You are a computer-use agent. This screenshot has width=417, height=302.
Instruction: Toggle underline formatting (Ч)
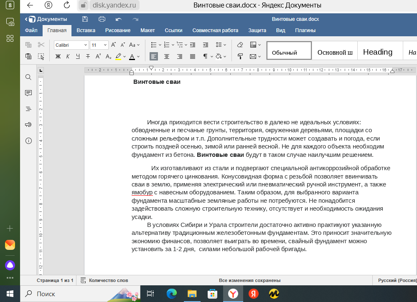(78, 56)
